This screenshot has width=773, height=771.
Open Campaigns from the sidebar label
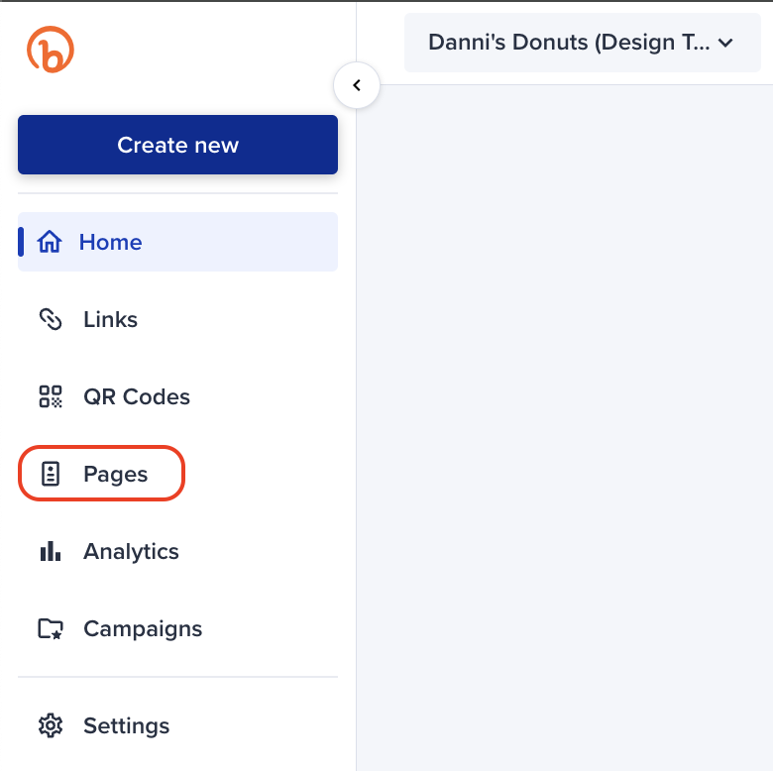142,628
